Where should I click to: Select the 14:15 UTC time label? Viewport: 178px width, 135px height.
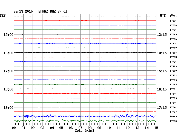tap(162, 53)
